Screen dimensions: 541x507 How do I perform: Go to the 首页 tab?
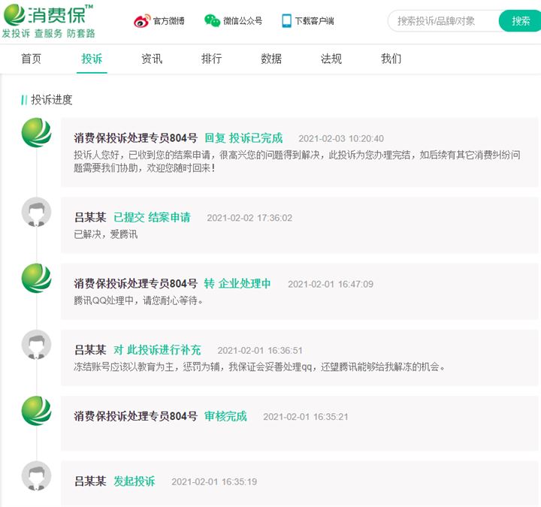coord(31,59)
